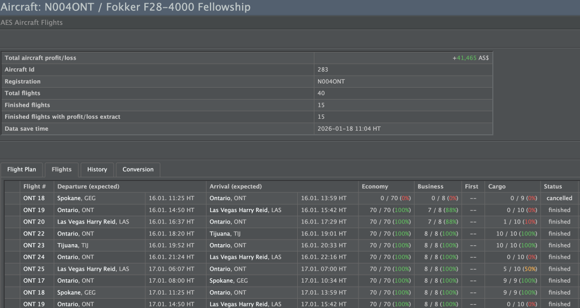Screen dimensions: 580x308
Task: Click the total aircraft profit/loss value
Action: [471, 58]
